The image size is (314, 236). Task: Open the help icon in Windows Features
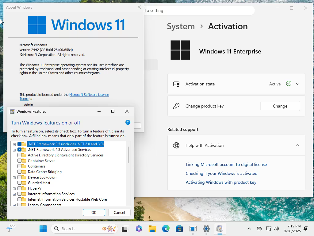[128, 122]
